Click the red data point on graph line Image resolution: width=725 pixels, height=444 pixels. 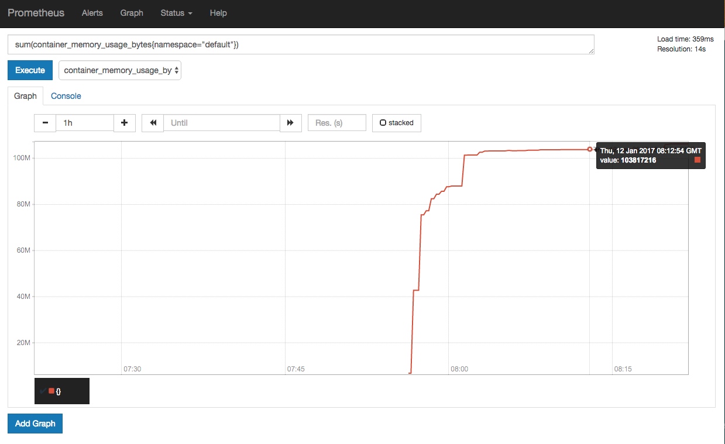(x=589, y=149)
